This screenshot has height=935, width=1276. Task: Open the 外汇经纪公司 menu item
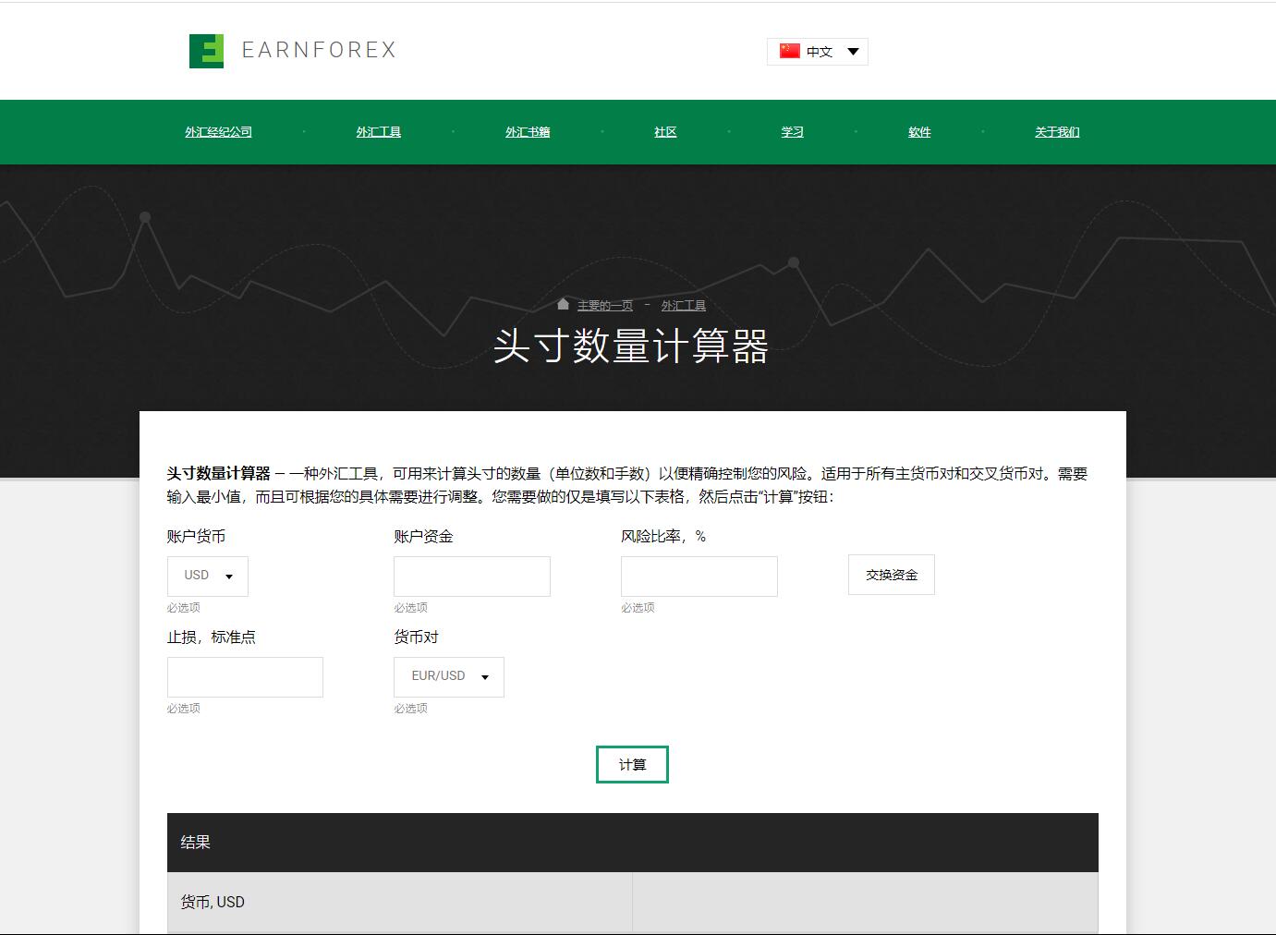(x=218, y=132)
